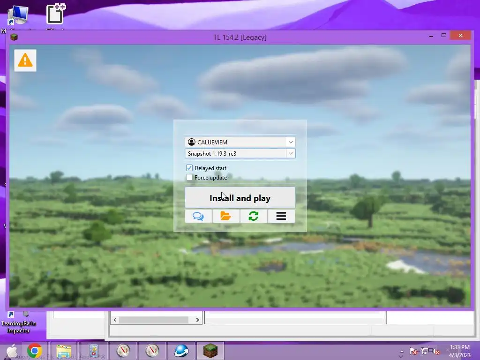Show hidden icons in the system tray
The width and height of the screenshot is (480, 360).
(x=402, y=351)
